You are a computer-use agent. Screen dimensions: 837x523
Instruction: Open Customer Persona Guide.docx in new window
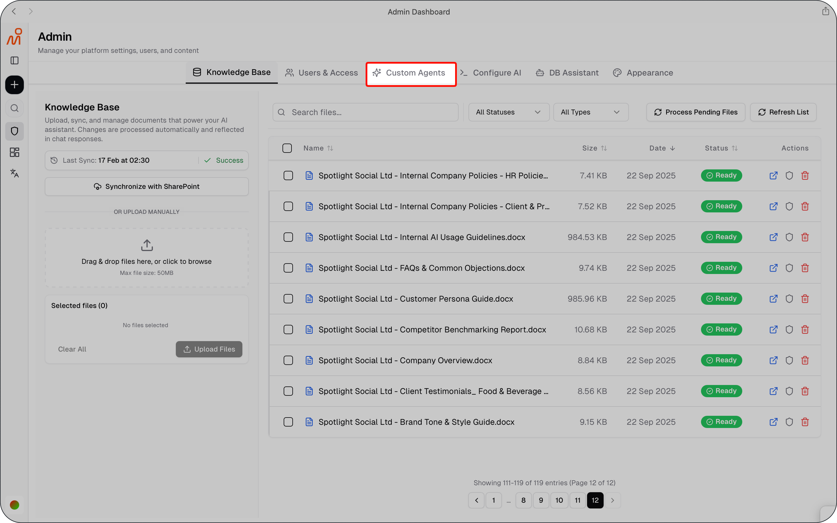[x=773, y=299]
